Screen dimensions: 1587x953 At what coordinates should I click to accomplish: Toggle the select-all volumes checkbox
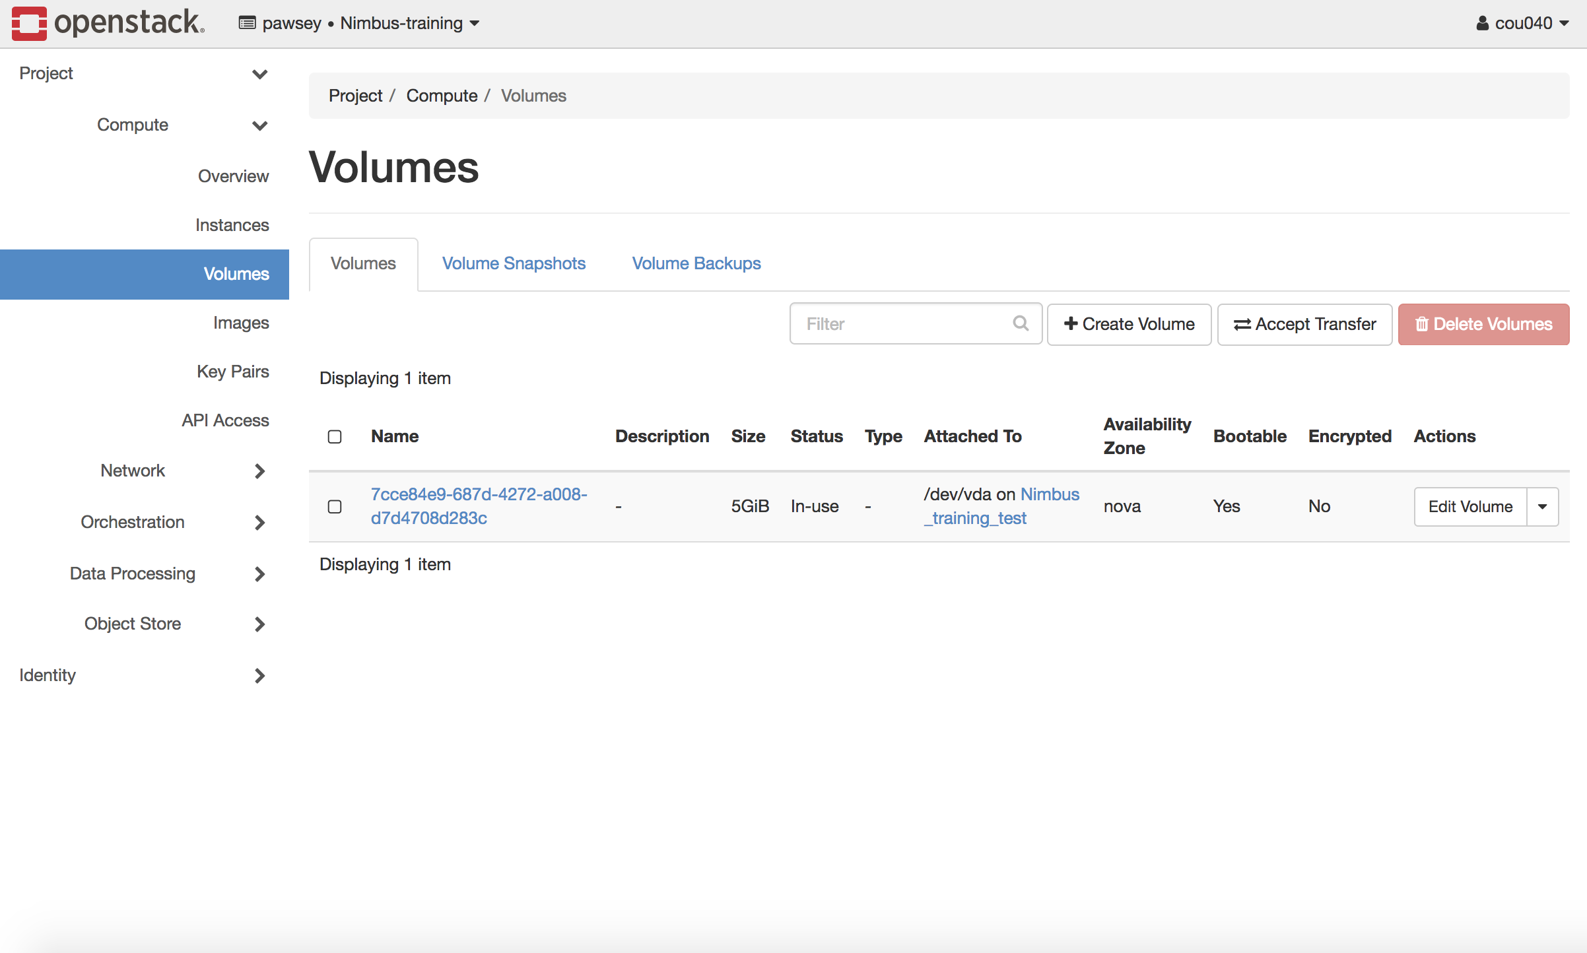click(335, 435)
